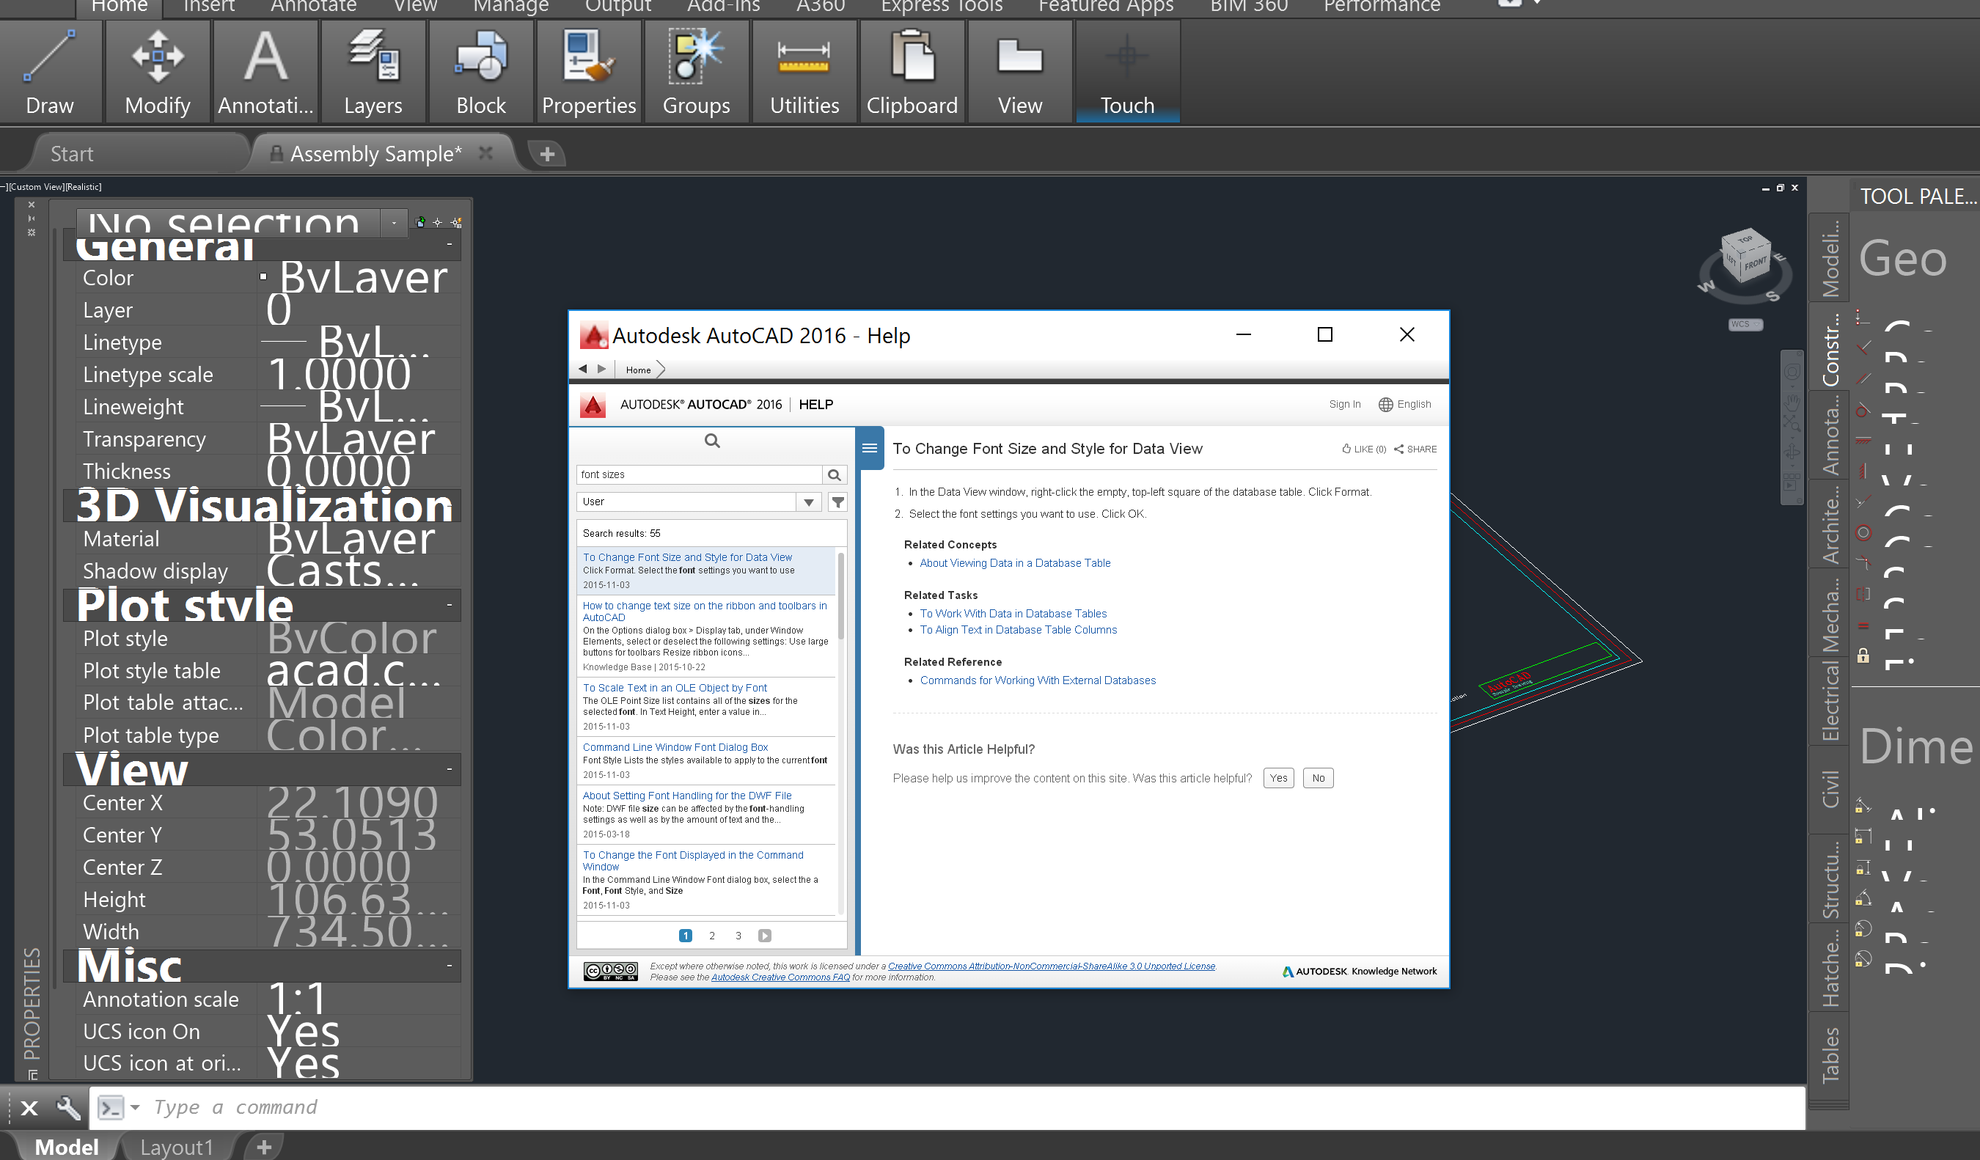This screenshot has height=1160, width=1980.
Task: Toggle PICKADD value icon in Properties palette
Action: [420, 222]
